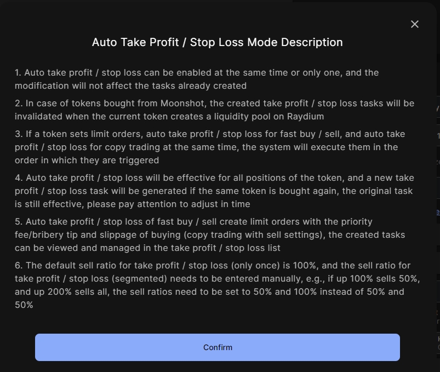
Task: Click "please pay attention to adjust in time"
Action: pos(170,204)
